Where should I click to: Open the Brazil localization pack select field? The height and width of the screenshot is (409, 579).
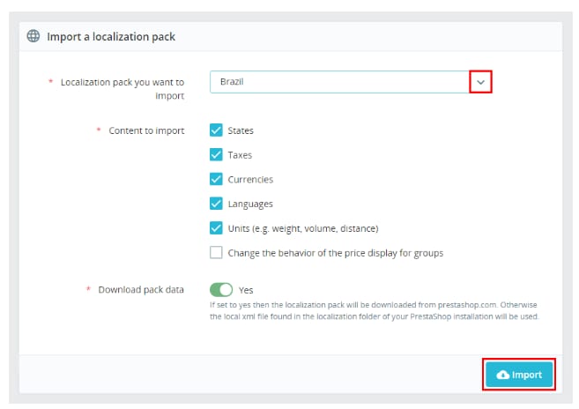click(339, 81)
